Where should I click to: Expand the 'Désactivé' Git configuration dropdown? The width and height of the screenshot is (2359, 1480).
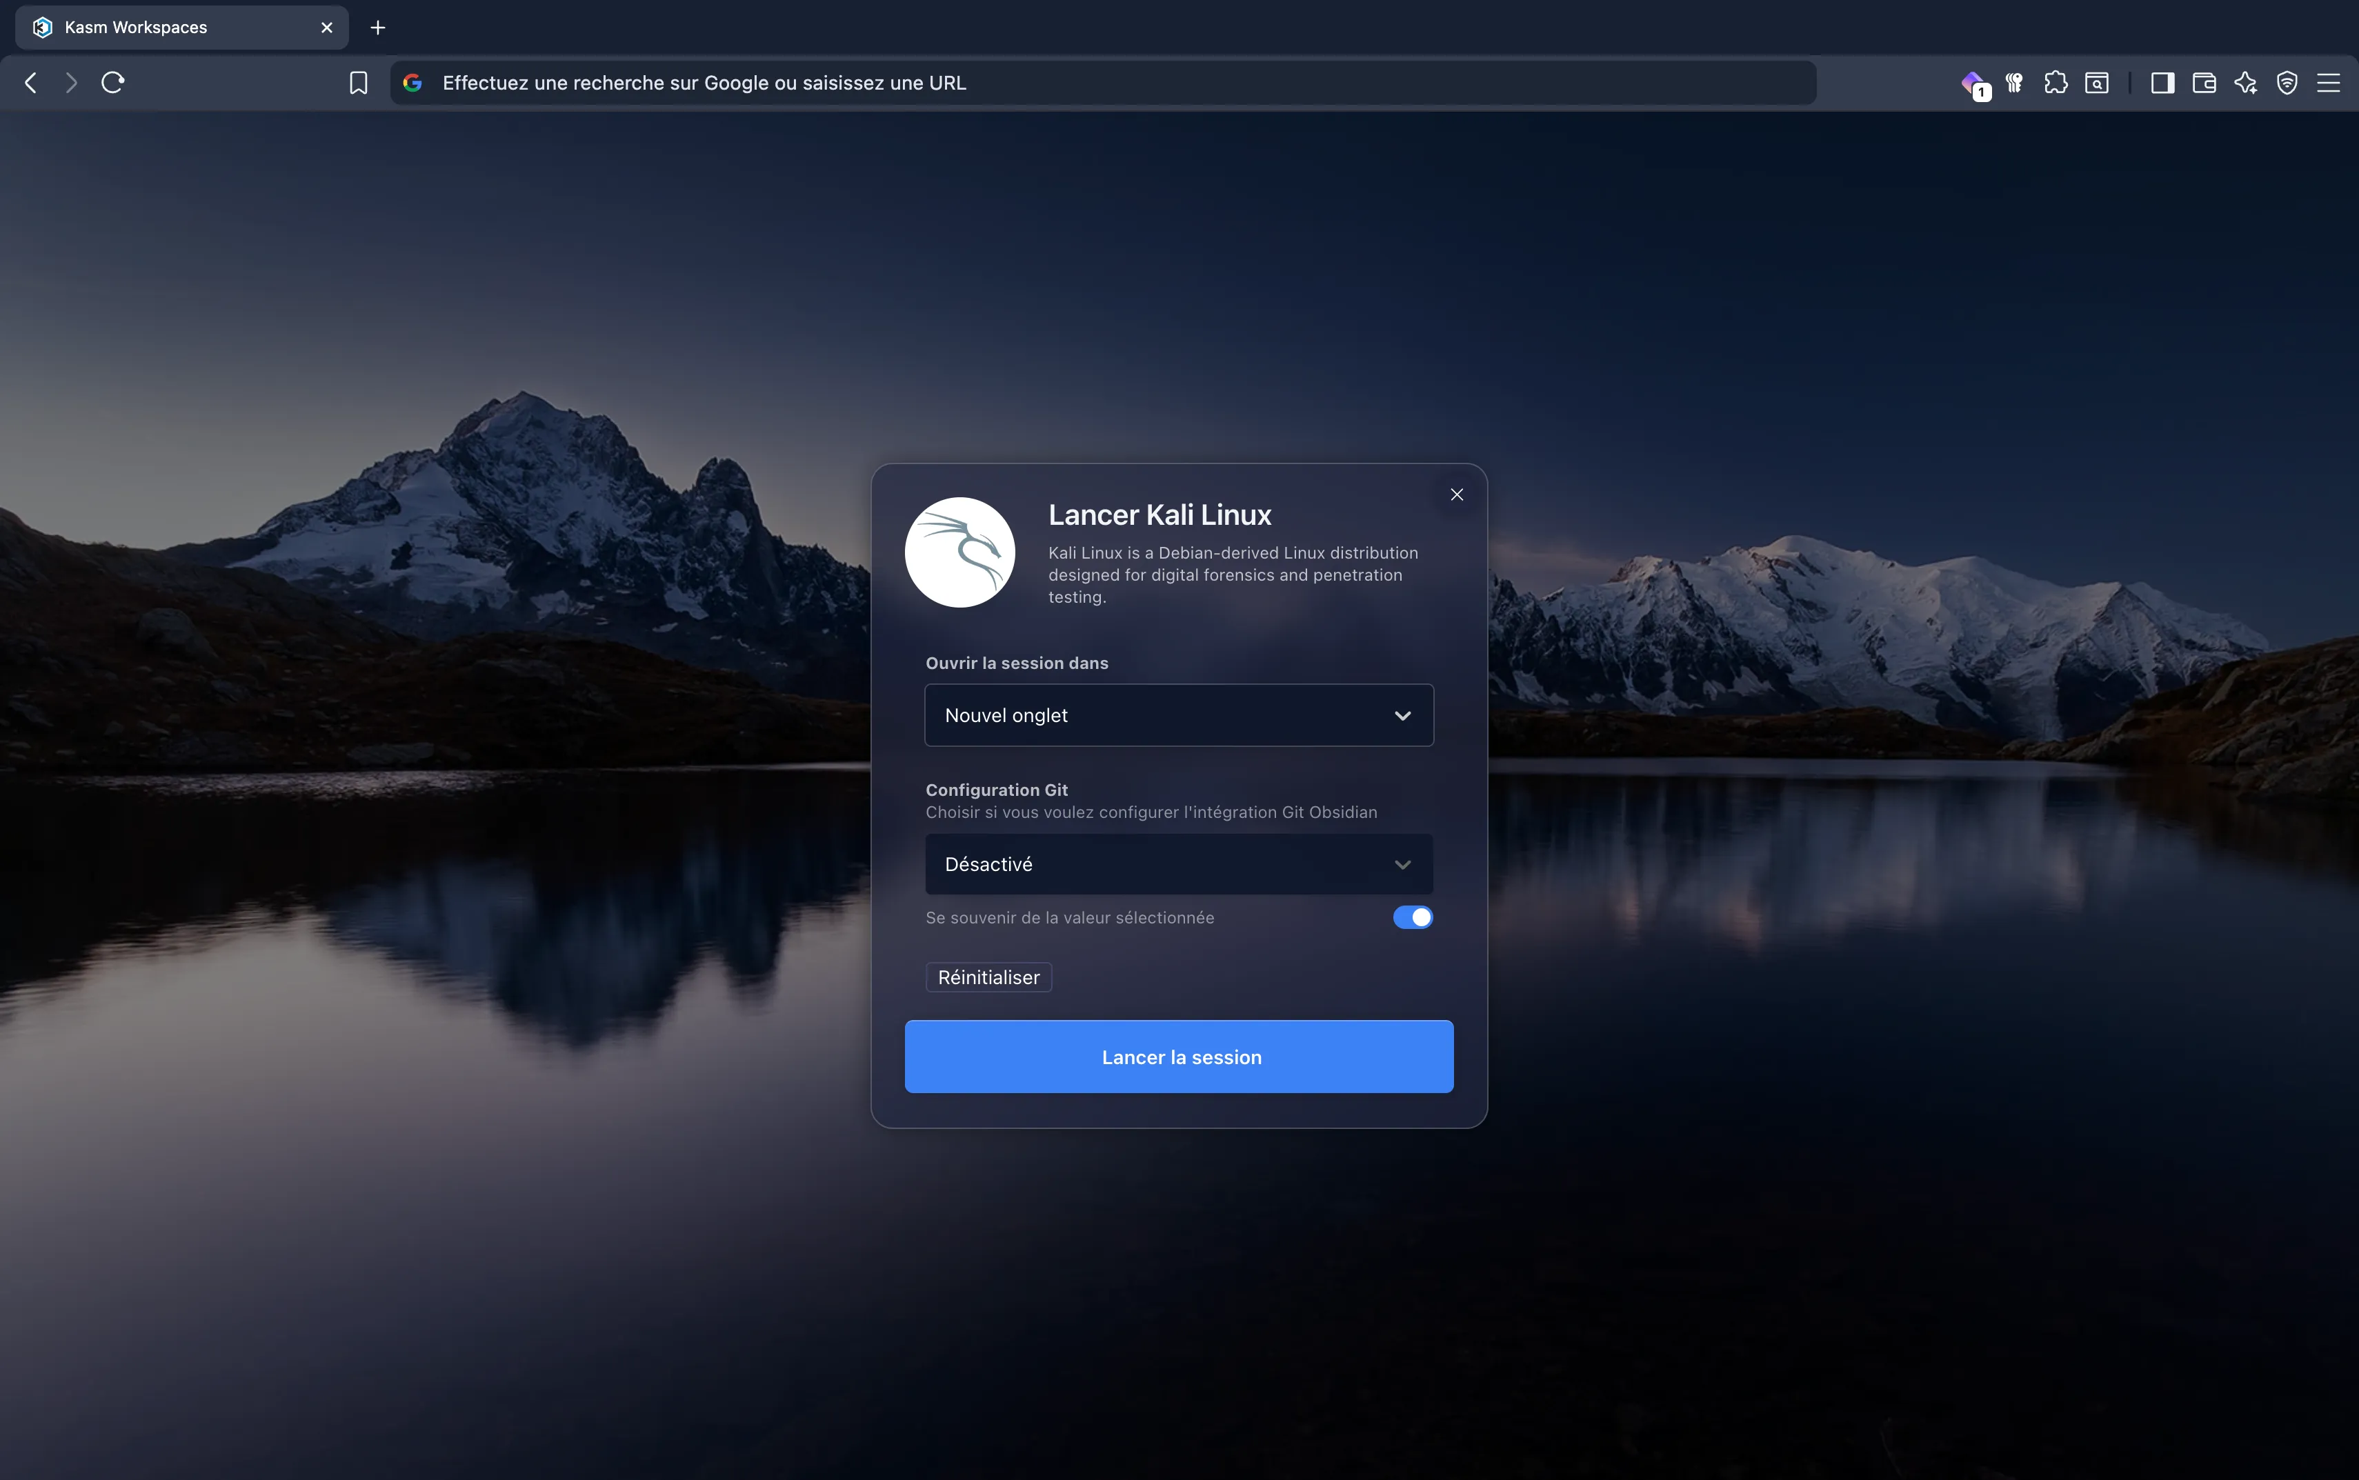(x=1177, y=863)
